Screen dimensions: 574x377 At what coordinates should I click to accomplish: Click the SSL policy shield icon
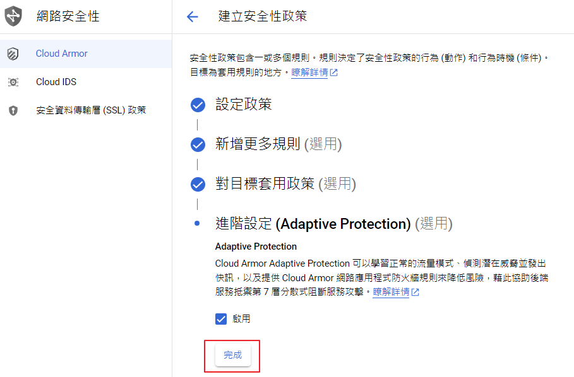tap(13, 110)
